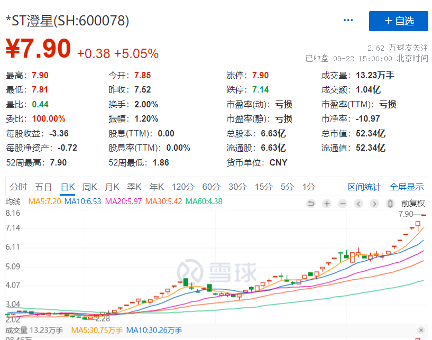Switch to 月K monthly chart tab
Screen dimensions: 432x340
tap(112, 187)
